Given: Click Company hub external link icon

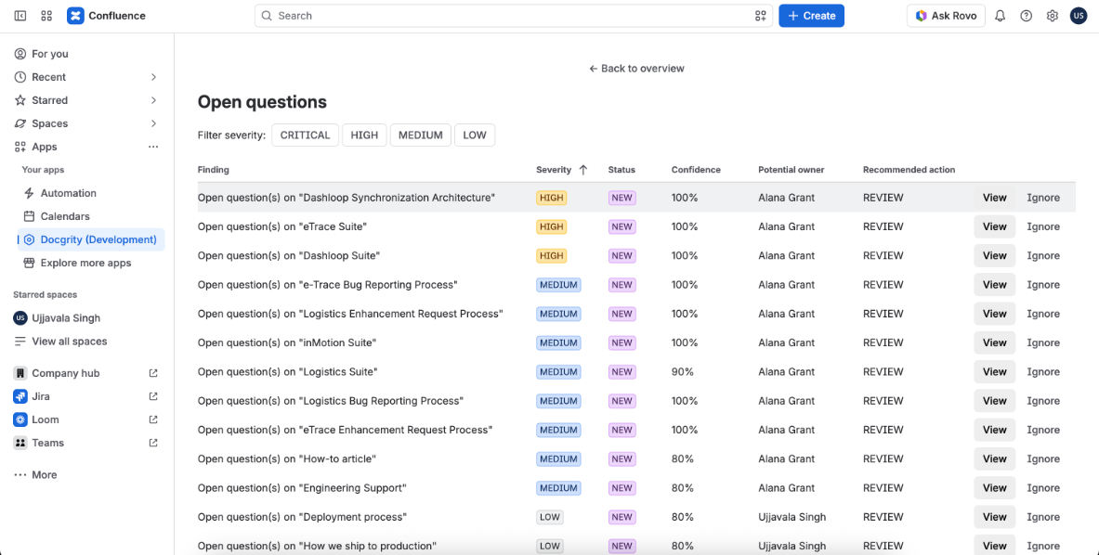Looking at the screenshot, I should click(x=153, y=373).
